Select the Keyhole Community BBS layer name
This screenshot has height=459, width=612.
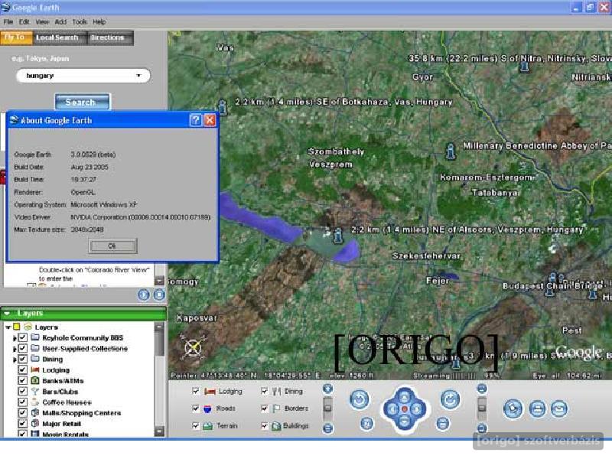[x=83, y=338]
